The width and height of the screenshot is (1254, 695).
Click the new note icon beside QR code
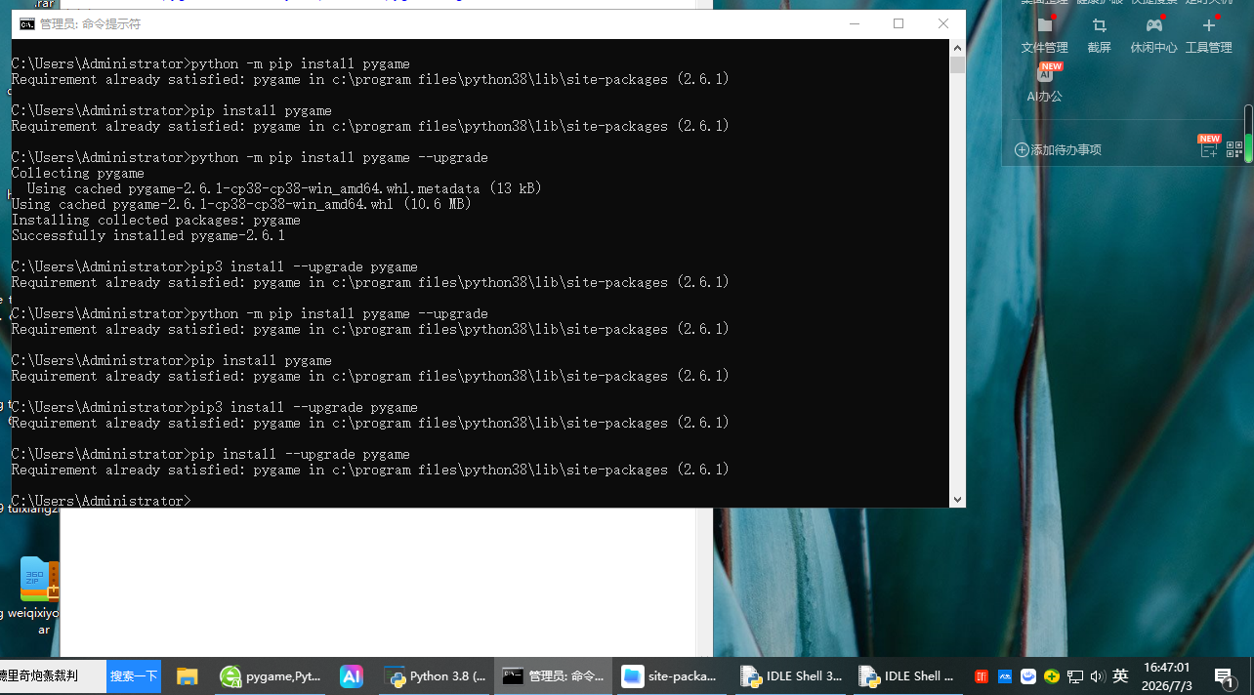[1209, 149]
